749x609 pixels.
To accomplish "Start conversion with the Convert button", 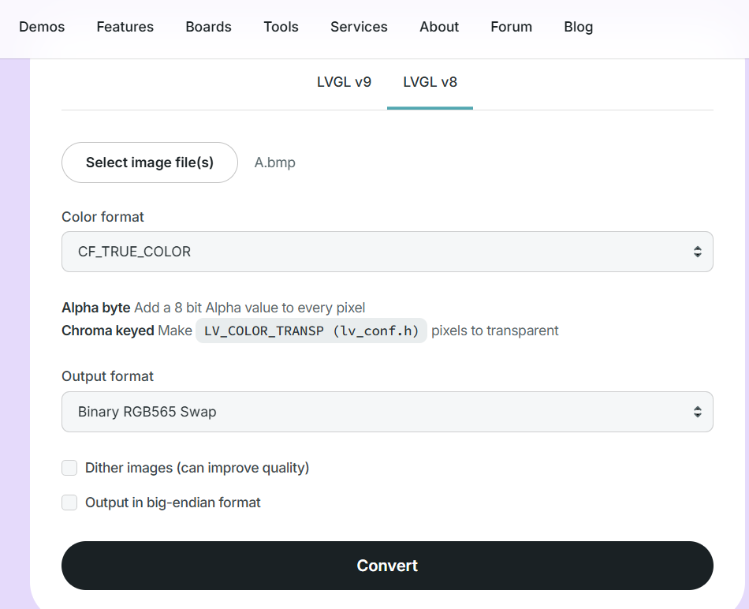I will coord(387,566).
